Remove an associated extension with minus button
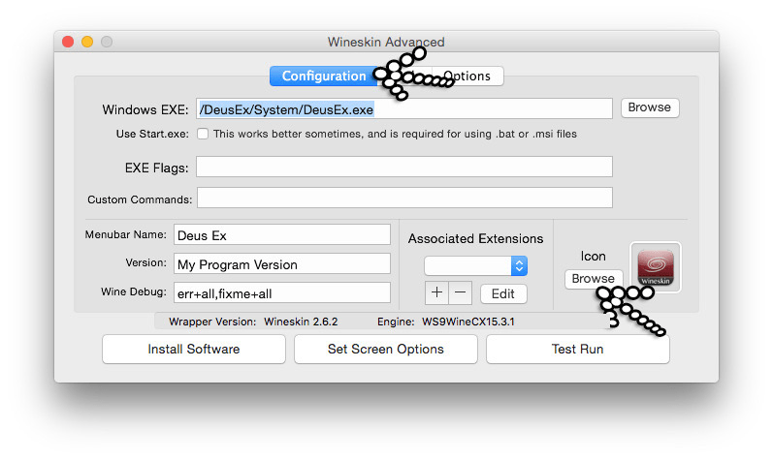773x460 pixels. (460, 292)
